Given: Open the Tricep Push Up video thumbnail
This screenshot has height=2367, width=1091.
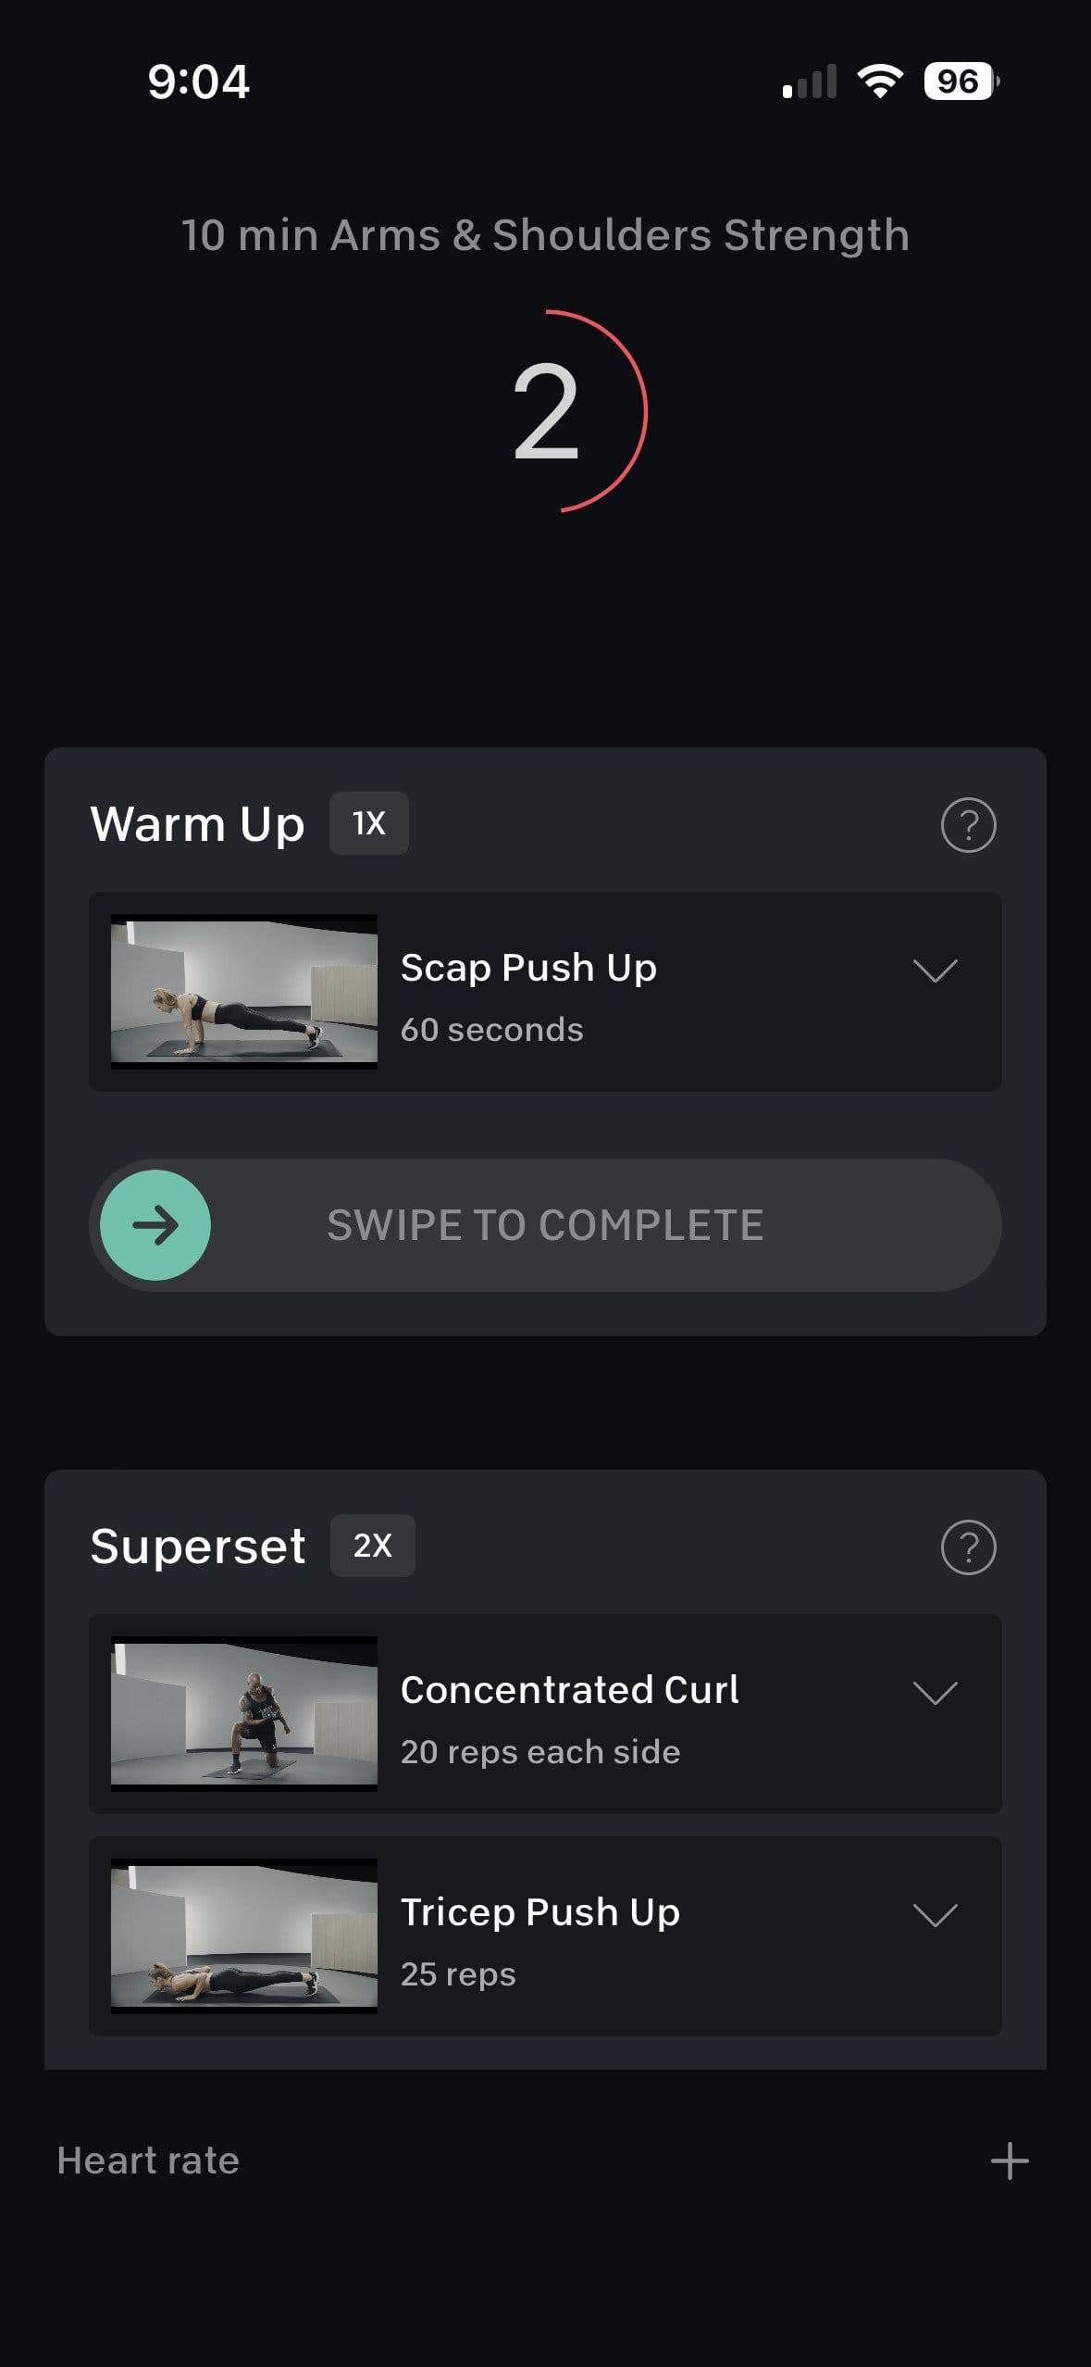Looking at the screenshot, I should tap(244, 1935).
